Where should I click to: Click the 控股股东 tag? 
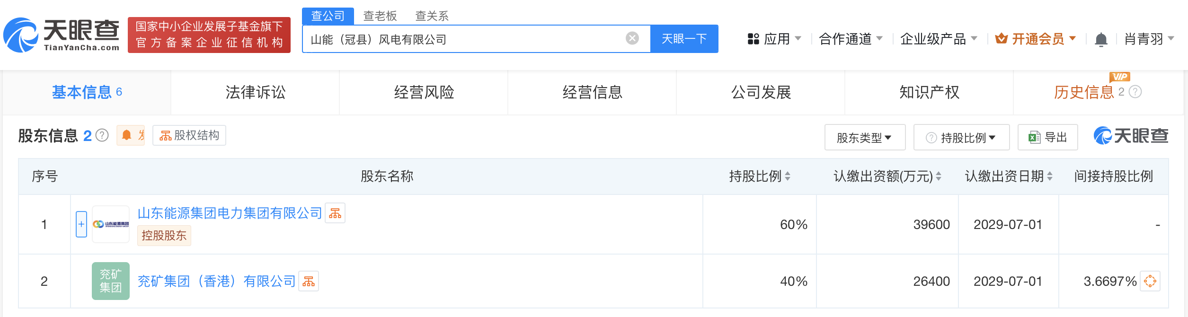pos(164,236)
